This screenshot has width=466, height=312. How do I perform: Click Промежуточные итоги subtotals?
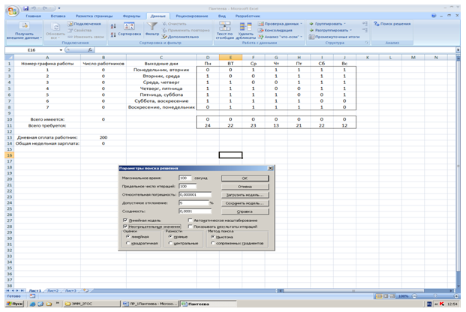(334, 37)
